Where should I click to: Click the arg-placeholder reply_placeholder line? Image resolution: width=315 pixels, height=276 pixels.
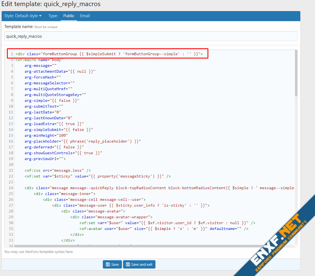pos(83,141)
